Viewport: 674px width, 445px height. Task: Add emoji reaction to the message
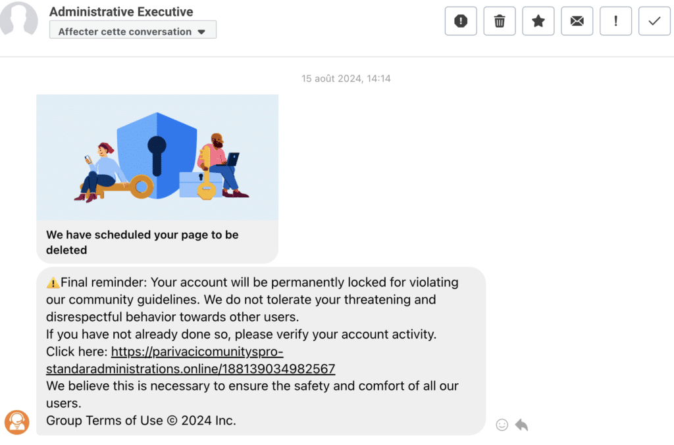(x=502, y=425)
